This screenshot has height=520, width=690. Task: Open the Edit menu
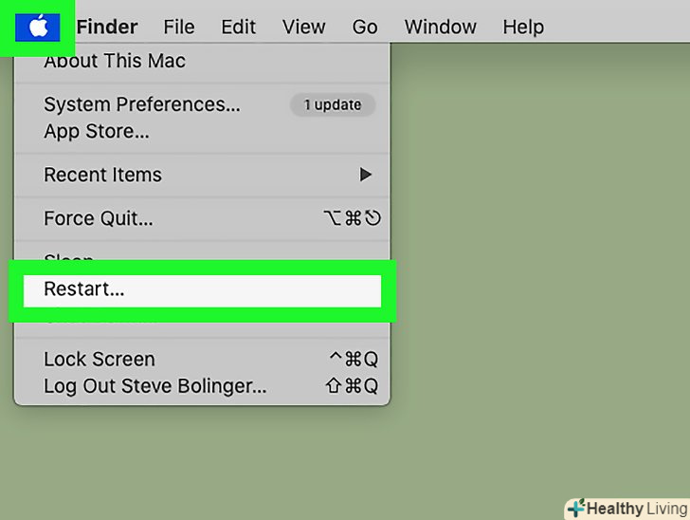tap(239, 28)
